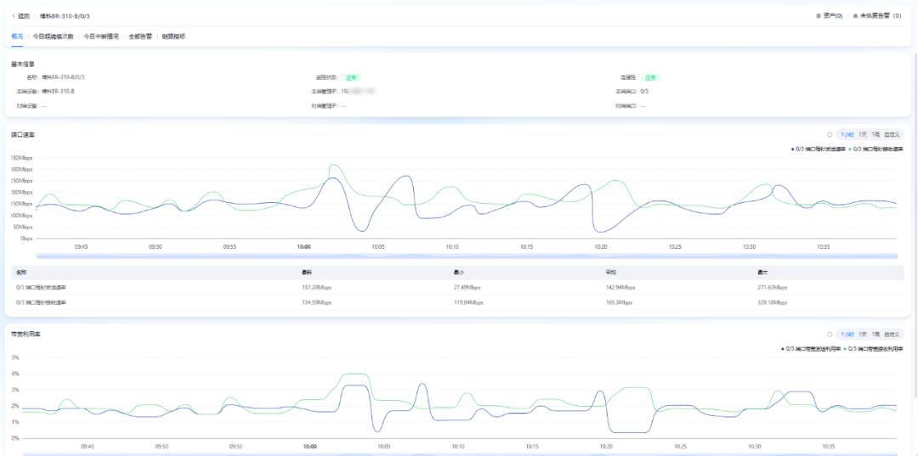
Task: Select 1周 range for 端口速率 chart
Action: tap(875, 134)
